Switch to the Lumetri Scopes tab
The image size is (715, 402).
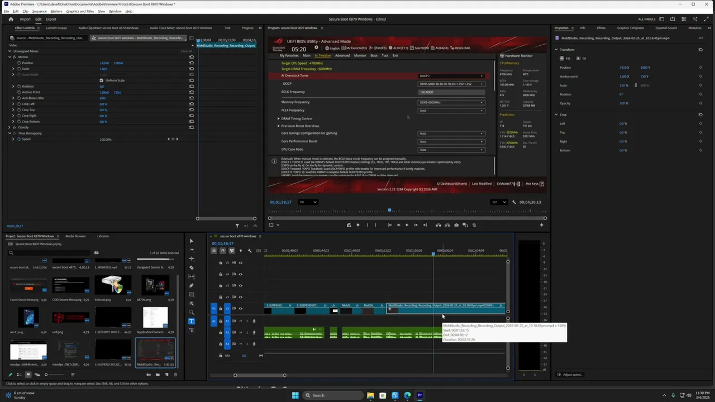[x=56, y=28]
